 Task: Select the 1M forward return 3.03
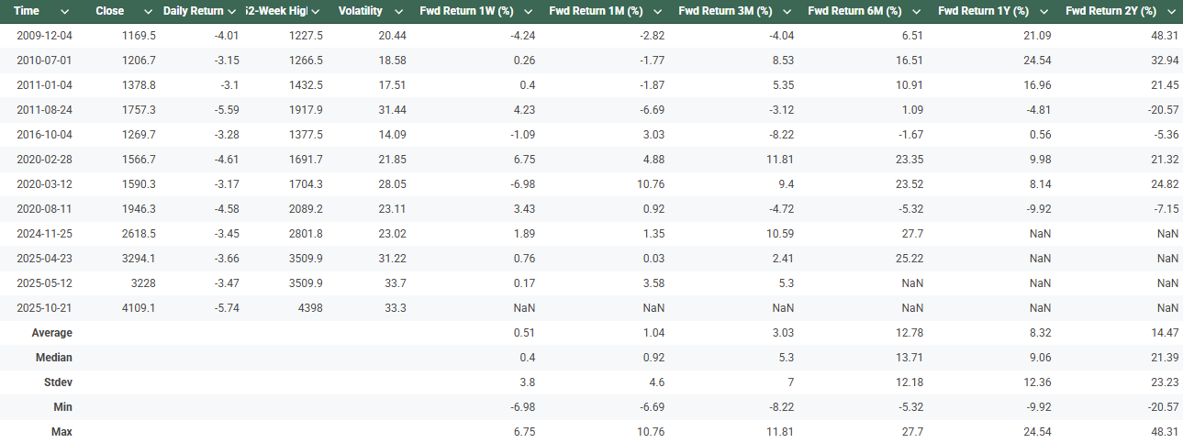click(653, 135)
